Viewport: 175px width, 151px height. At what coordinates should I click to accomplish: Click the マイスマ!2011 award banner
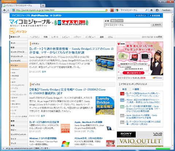(71, 23)
